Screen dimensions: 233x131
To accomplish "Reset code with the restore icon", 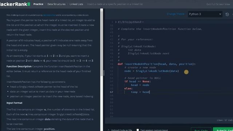I will tap(227, 15).
